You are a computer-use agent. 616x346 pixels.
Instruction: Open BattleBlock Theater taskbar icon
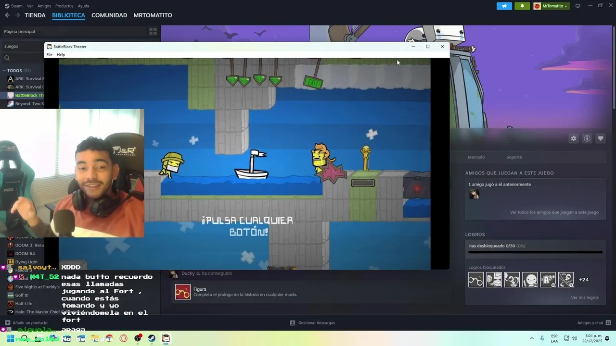pyautogui.click(x=166, y=338)
